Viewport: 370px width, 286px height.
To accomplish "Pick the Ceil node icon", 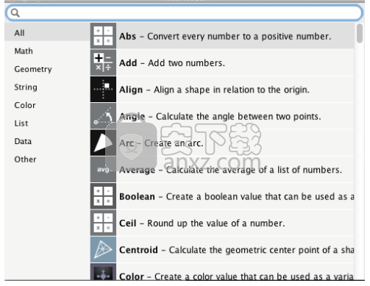I will (103, 223).
